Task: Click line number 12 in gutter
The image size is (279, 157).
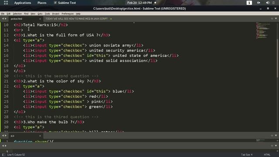Action: (6, 35)
